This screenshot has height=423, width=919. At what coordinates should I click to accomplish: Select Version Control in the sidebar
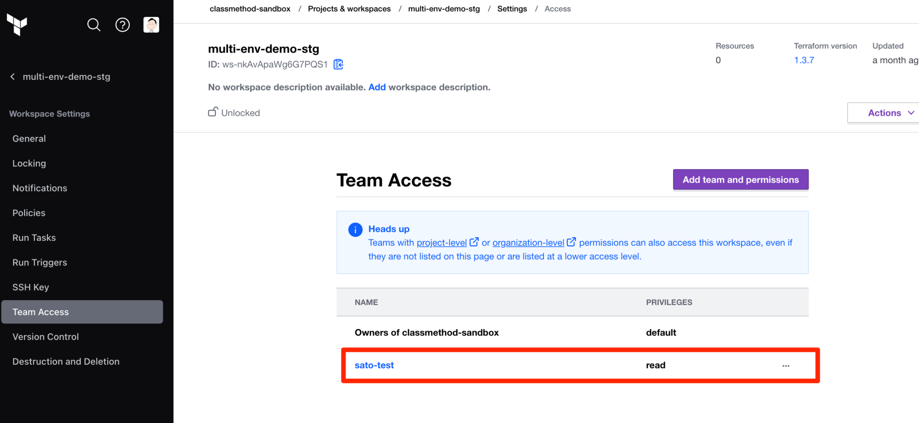pos(45,336)
